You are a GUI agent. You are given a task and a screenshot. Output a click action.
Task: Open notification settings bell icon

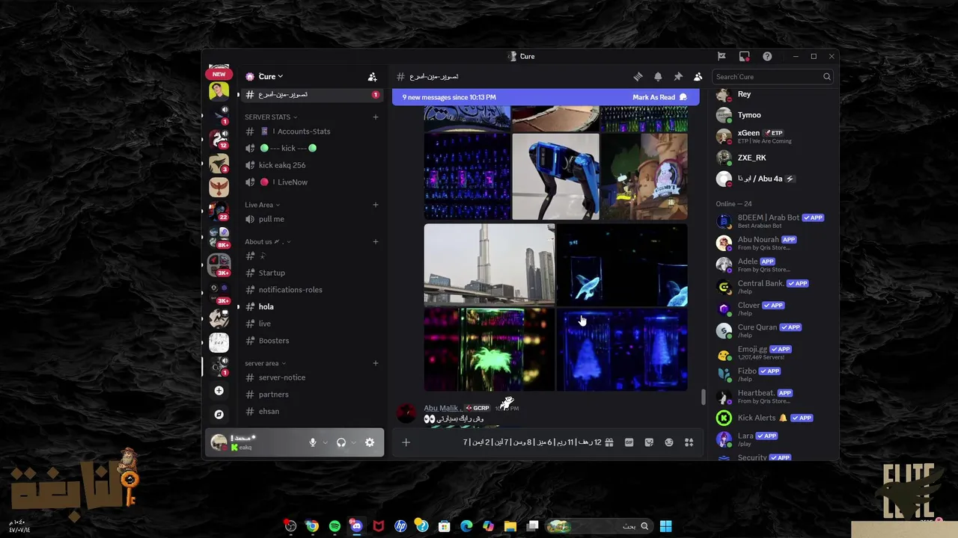(658, 76)
